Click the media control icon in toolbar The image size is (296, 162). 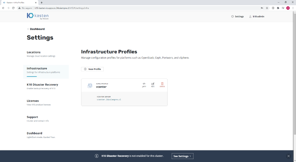pyautogui.click(x=283, y=8)
